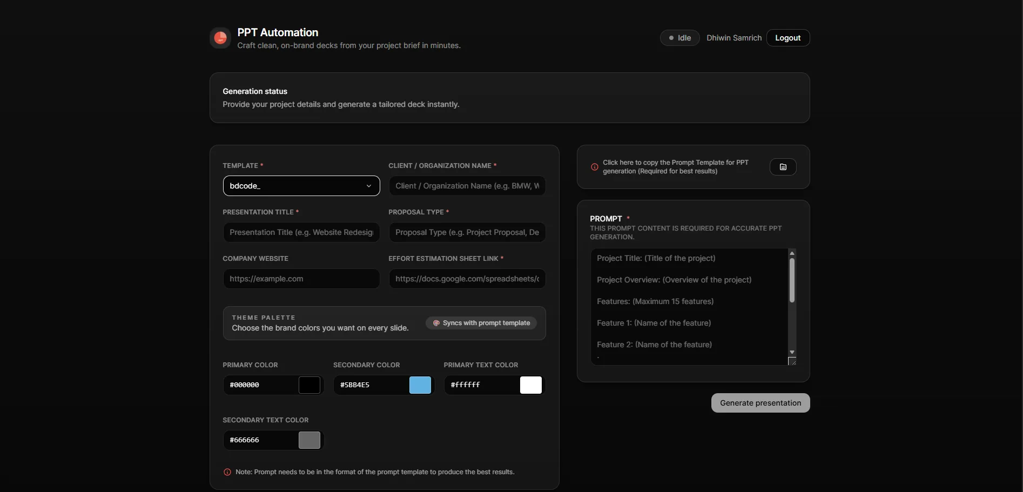Screen dimensions: 1023x492
Task: Click the Click here to copy Prompt Template text
Action: point(676,167)
